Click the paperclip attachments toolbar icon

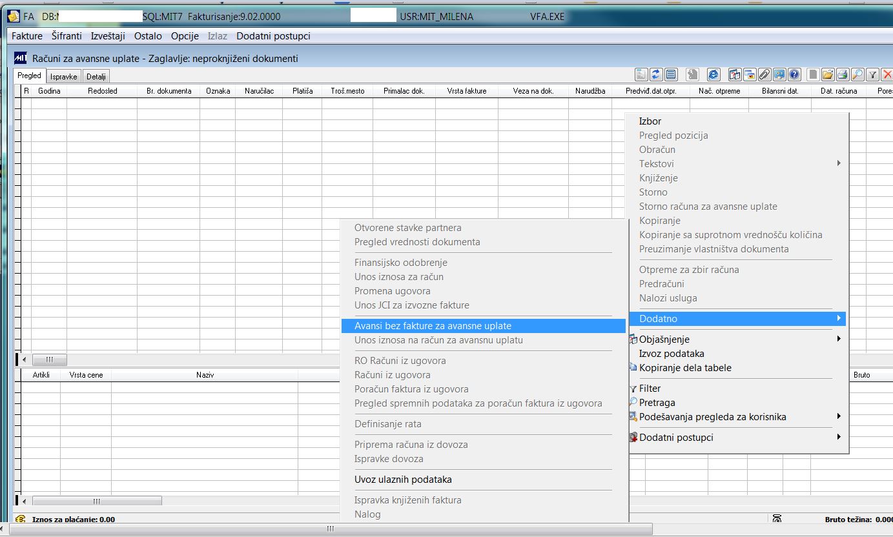(x=765, y=74)
